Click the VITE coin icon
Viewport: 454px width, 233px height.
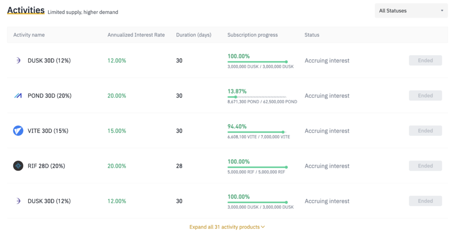point(18,131)
